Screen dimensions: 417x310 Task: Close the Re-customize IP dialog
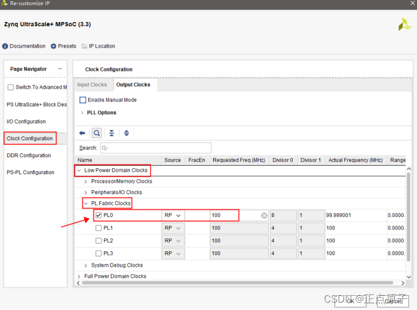click(x=413, y=4)
